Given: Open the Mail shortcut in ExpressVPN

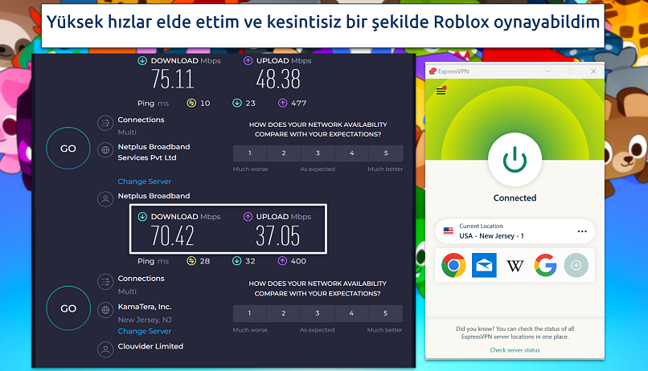Looking at the screenshot, I should (484, 265).
